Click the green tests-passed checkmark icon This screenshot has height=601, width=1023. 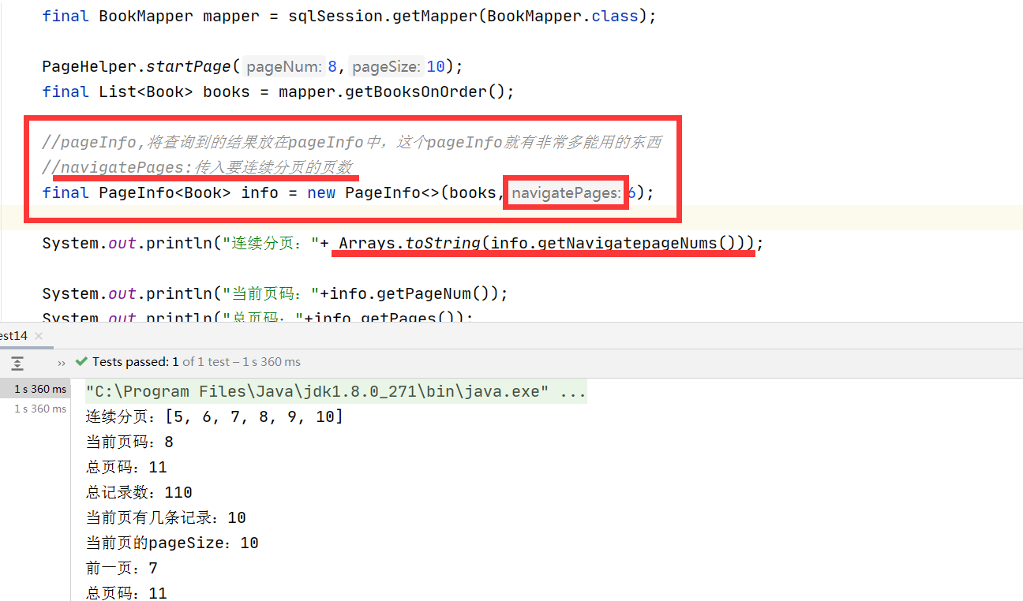(x=81, y=361)
